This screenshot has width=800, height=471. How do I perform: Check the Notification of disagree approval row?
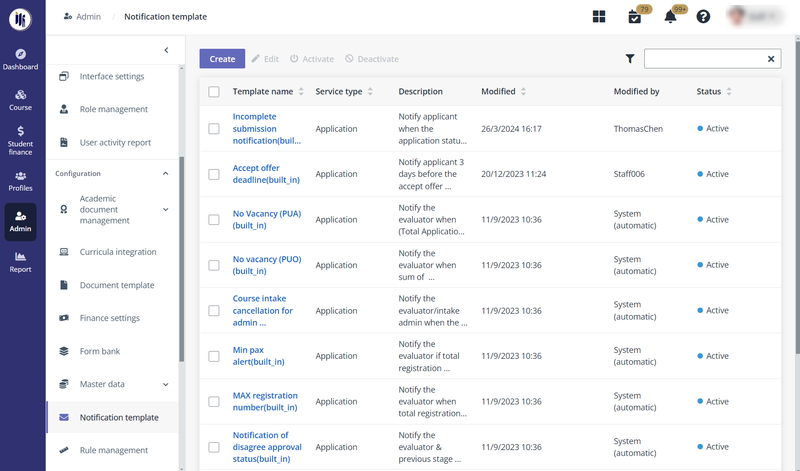[214, 447]
